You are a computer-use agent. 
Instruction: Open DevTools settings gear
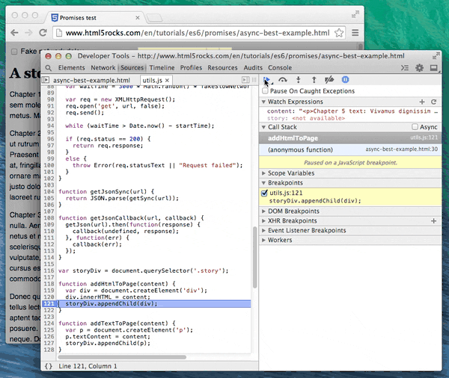tap(419, 68)
